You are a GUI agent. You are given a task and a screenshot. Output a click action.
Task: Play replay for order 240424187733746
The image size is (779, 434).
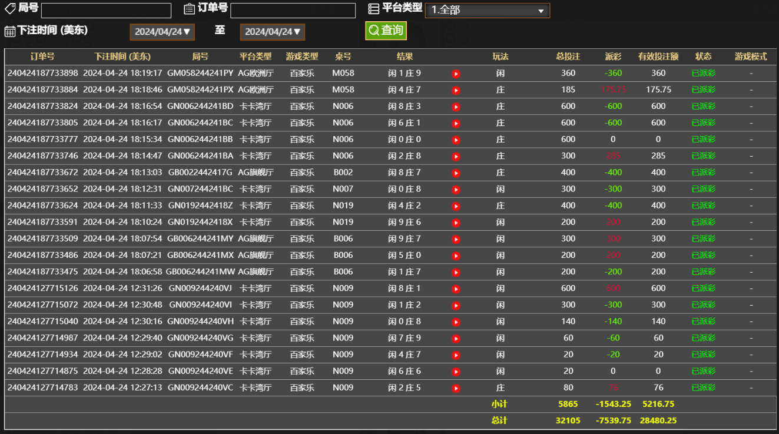[456, 157]
